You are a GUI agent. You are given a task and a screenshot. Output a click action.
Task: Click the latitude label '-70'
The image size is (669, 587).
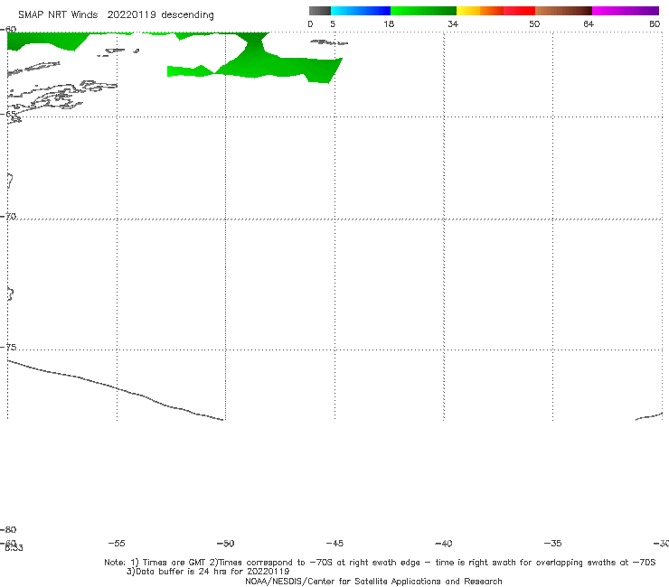[8, 216]
